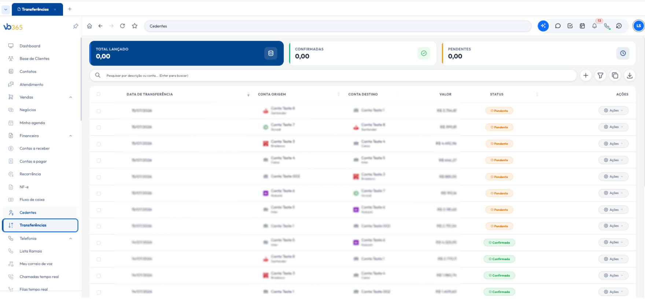Screen dimensions: 645x299
Task: Click the Cedentes address bar field
Action: [338, 26]
